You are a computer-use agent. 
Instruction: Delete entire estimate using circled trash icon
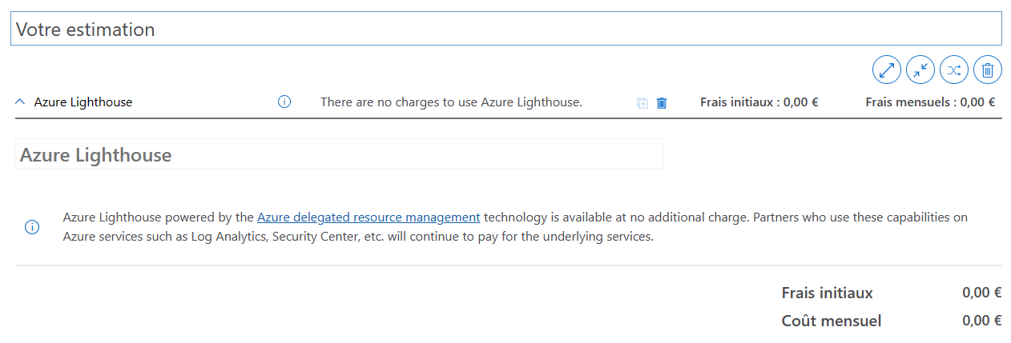[988, 70]
